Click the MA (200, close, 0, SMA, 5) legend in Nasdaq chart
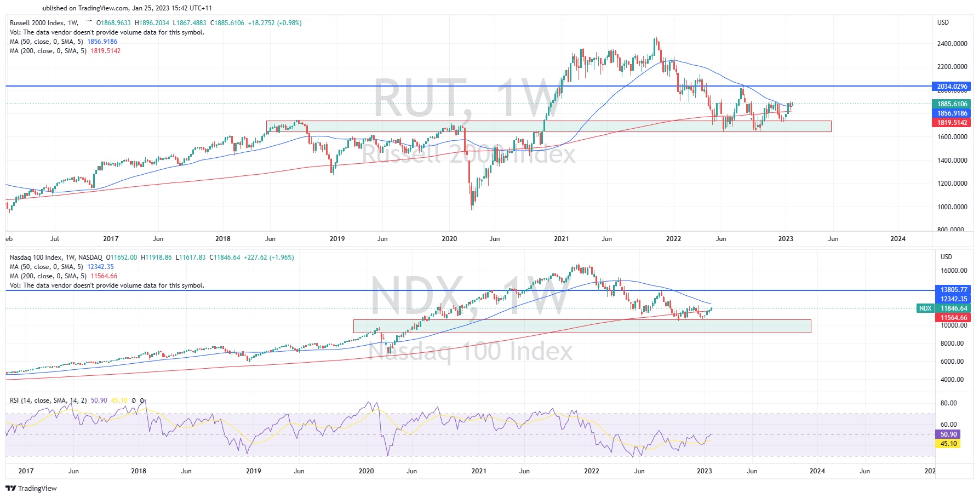The width and height of the screenshot is (979, 498). (x=48, y=276)
